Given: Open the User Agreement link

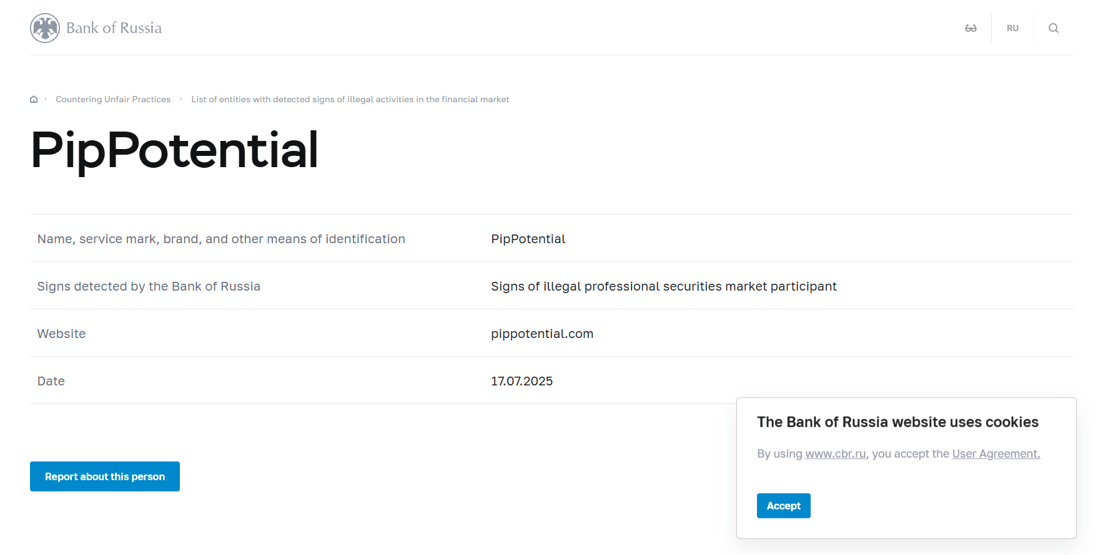Looking at the screenshot, I should (996, 454).
